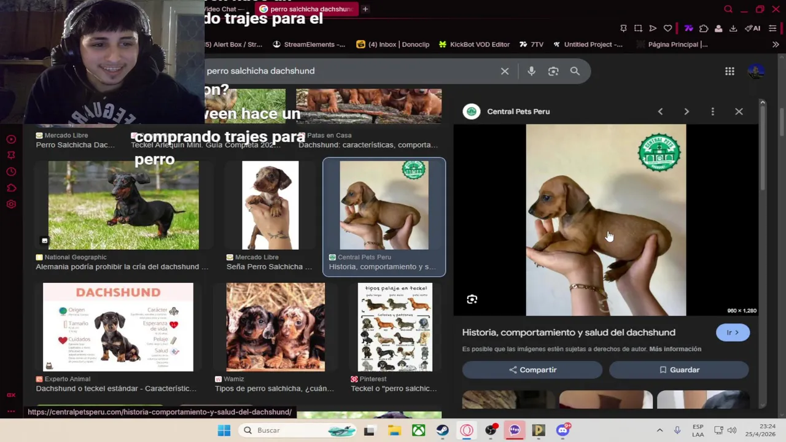Open browser search-tabs magnifier icon

[x=728, y=9]
